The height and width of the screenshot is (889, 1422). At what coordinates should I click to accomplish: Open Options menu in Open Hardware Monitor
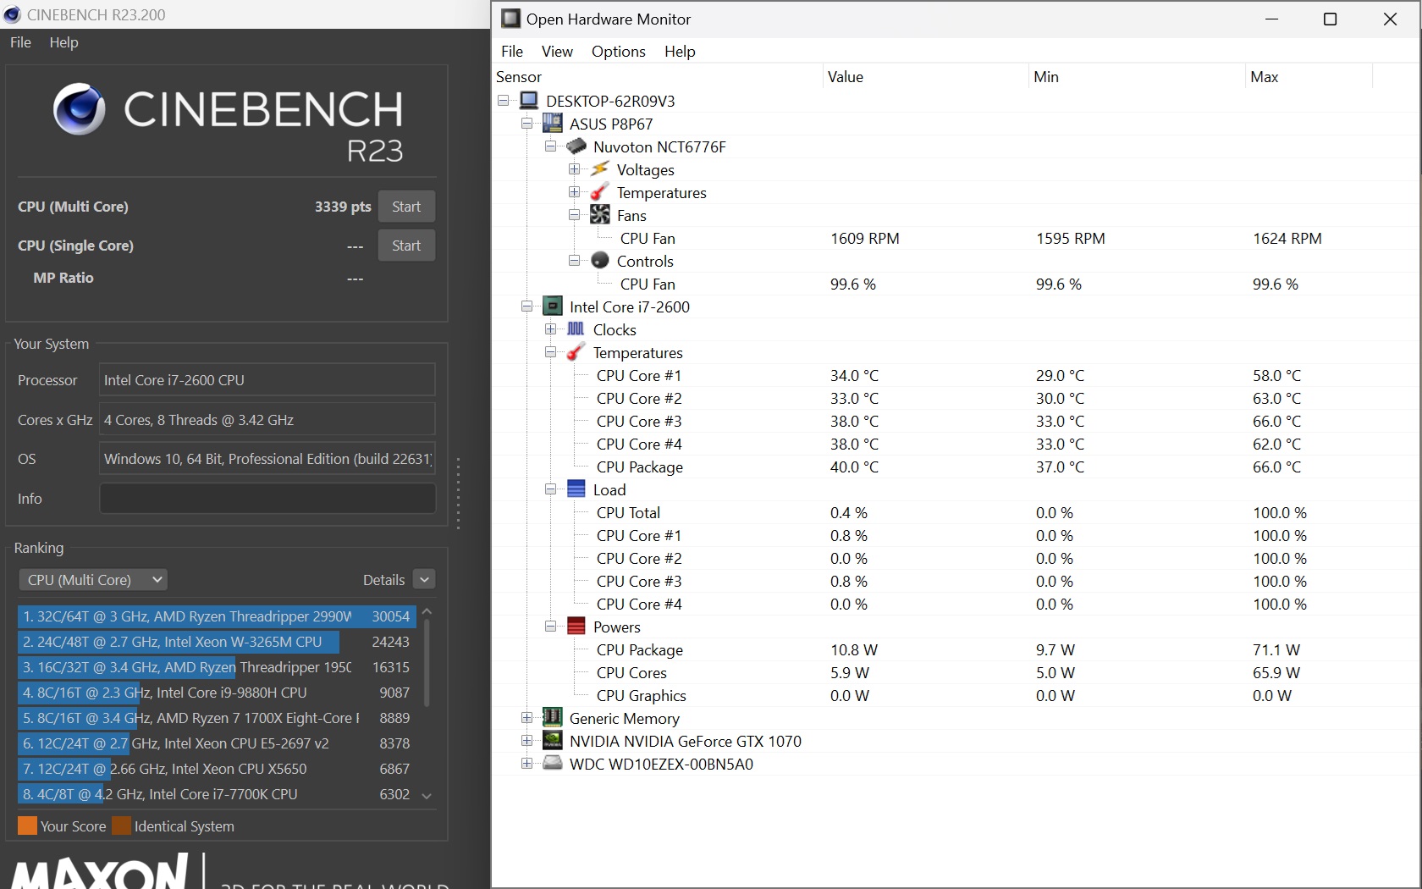tap(618, 52)
